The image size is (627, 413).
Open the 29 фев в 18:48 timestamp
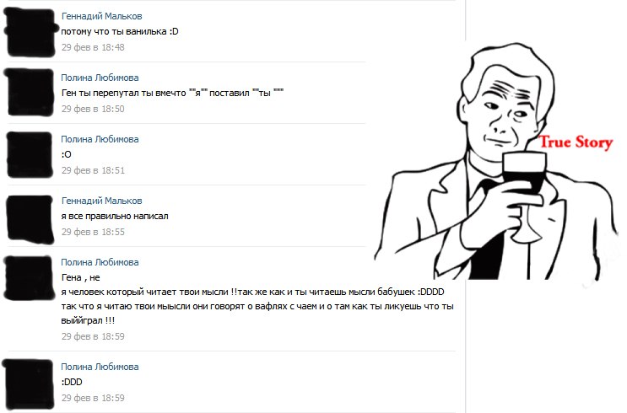[x=93, y=47]
